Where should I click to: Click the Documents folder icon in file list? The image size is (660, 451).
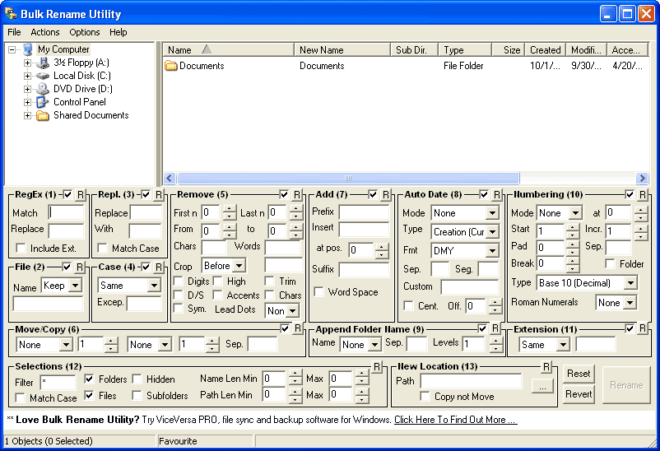(171, 66)
